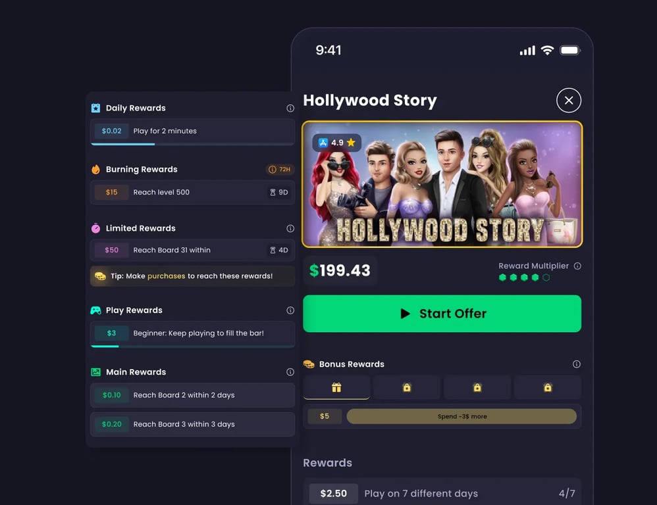The width and height of the screenshot is (657, 505).
Task: Click the phone signal strength icon
Action: pyautogui.click(x=527, y=51)
